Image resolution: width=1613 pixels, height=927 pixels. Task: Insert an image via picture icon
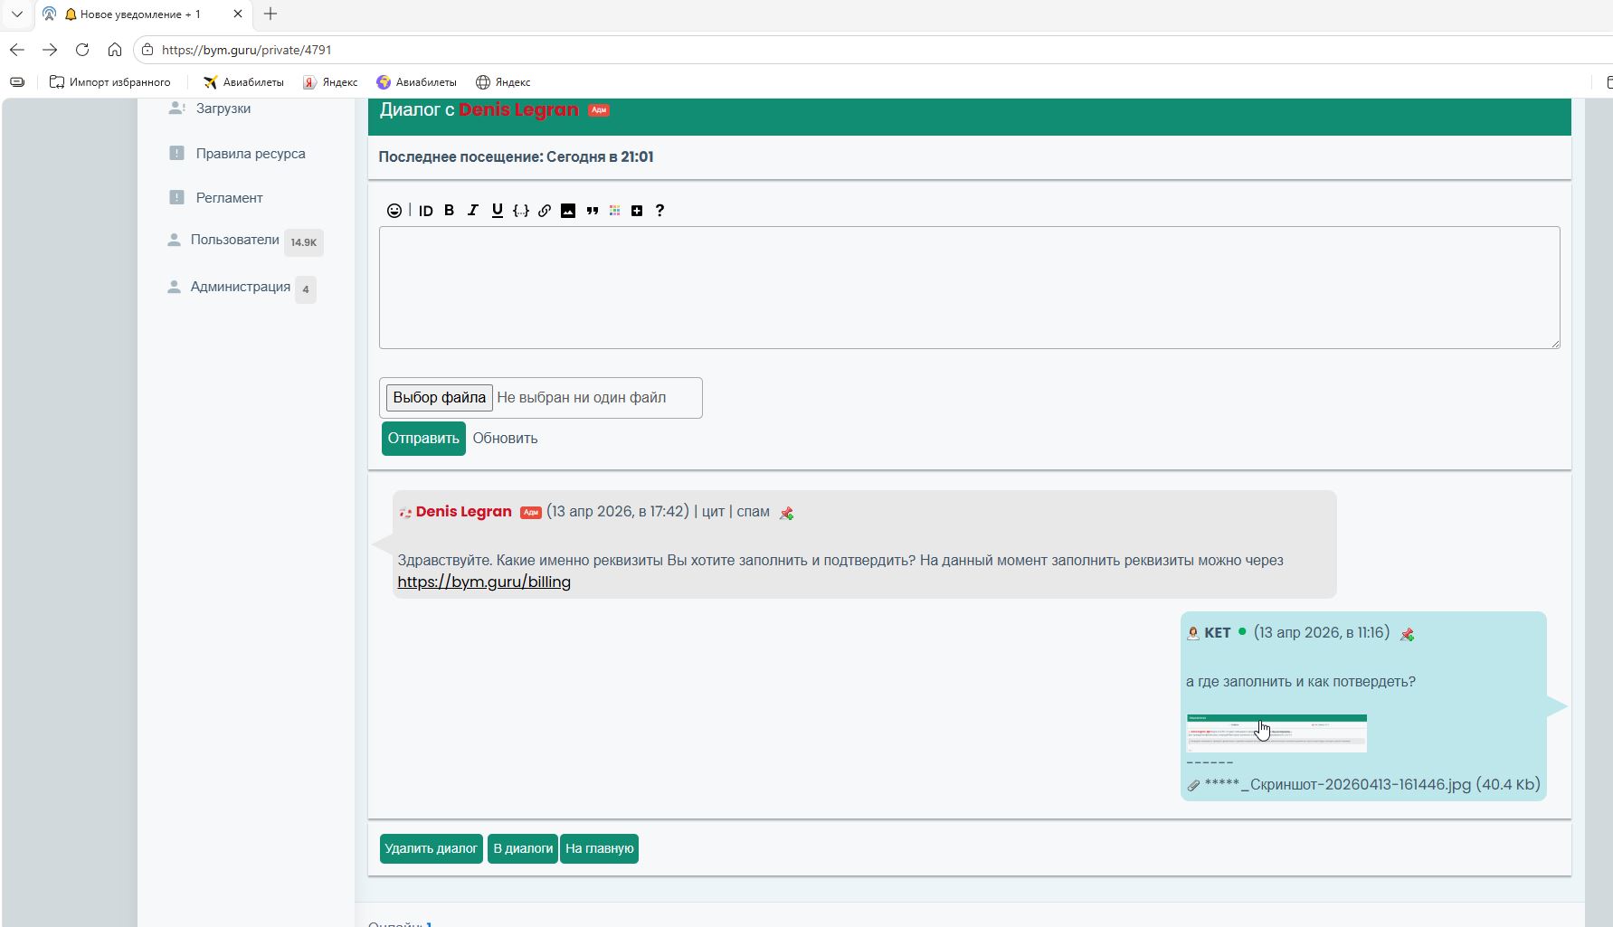click(x=568, y=211)
